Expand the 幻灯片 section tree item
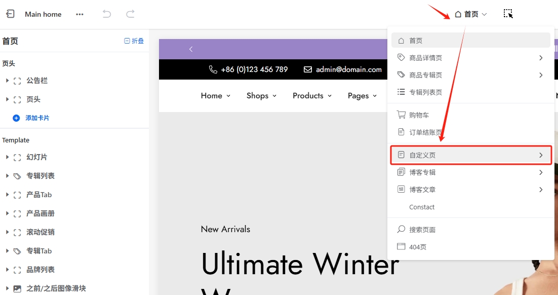This screenshot has width=558, height=295. 7,157
